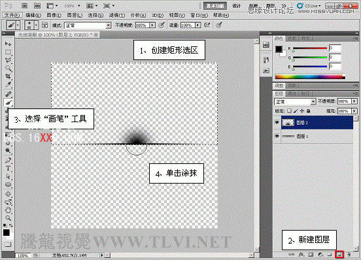Screen dimensions: 361x260
Task: Select the Crop tool
Action: click(x=8, y=76)
